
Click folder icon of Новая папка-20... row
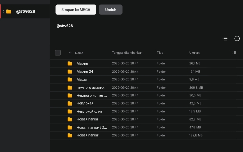coord(70,127)
